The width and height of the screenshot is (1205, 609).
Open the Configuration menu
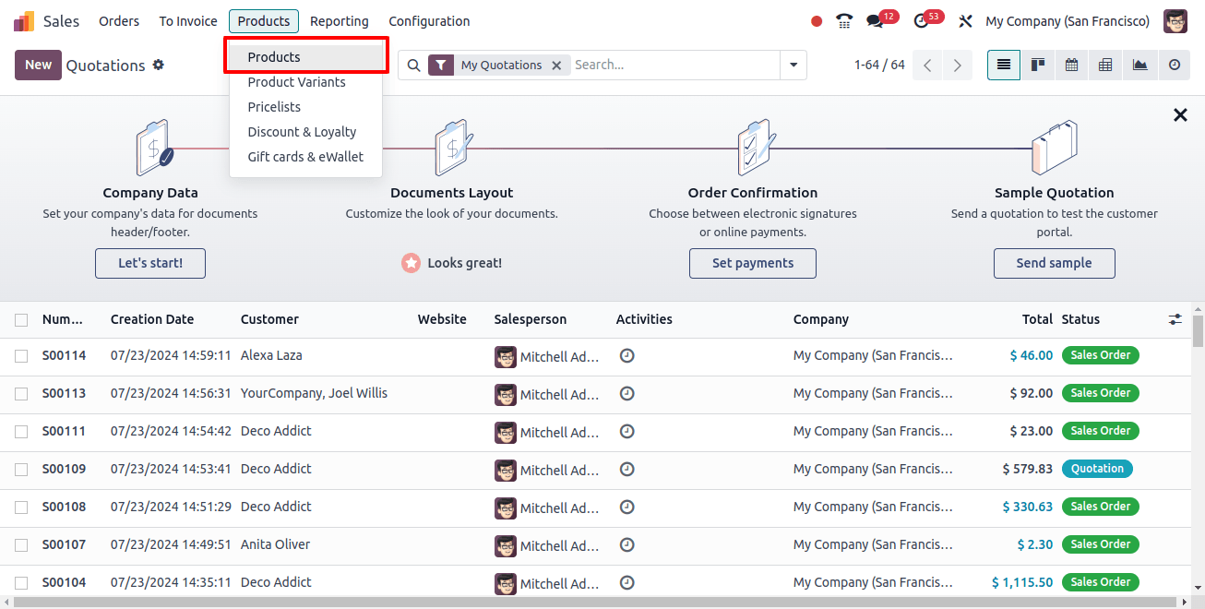tap(429, 21)
